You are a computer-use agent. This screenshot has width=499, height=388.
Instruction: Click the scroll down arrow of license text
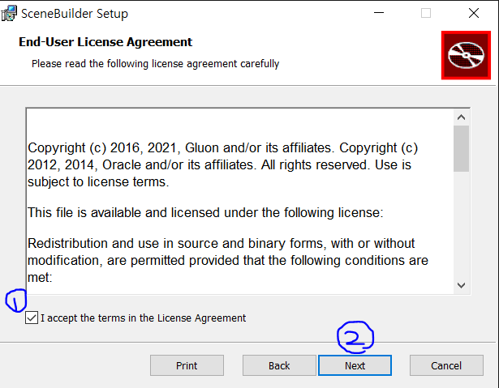pyautogui.click(x=461, y=285)
